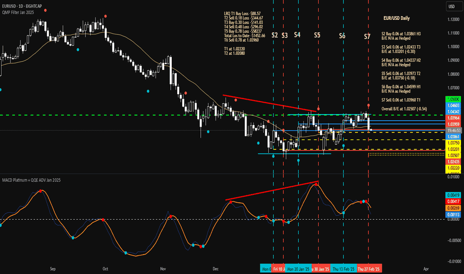The width and height of the screenshot is (464, 274).
Task: Select the EURUSD 1D EIGHTCAP symbol title
Action: (x=22, y=6)
